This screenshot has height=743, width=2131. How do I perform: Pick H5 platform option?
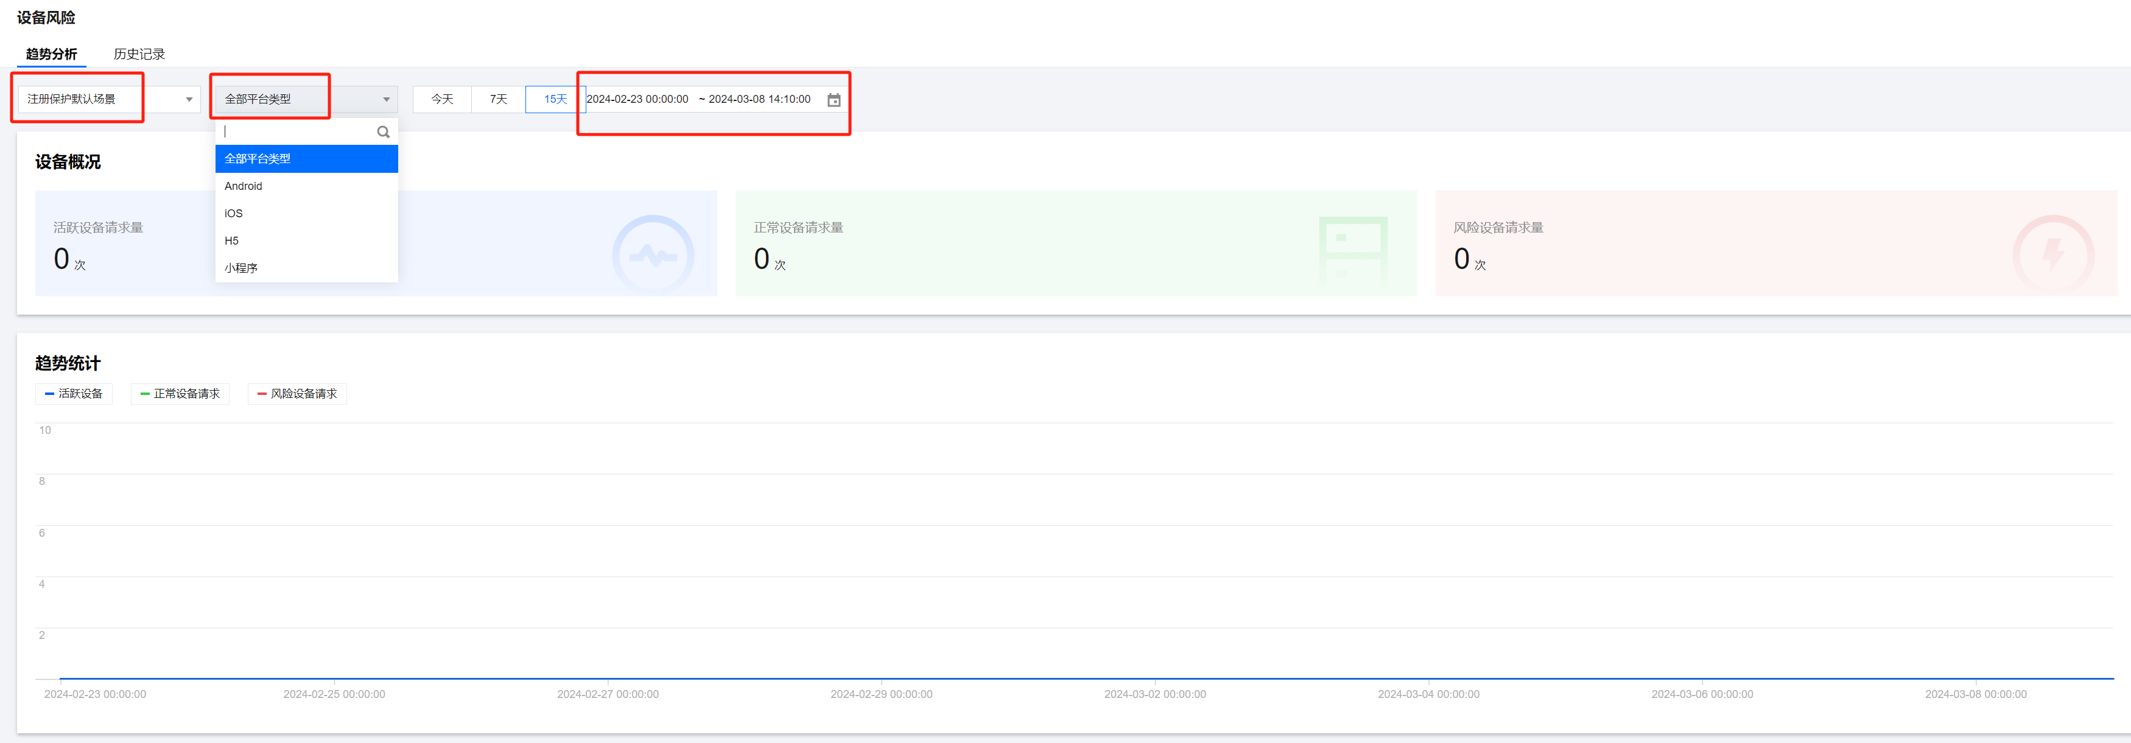click(231, 240)
